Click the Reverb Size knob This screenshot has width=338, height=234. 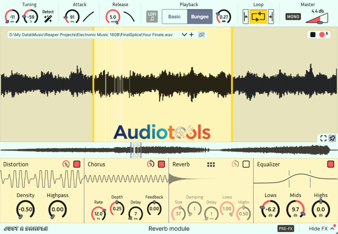(179, 214)
